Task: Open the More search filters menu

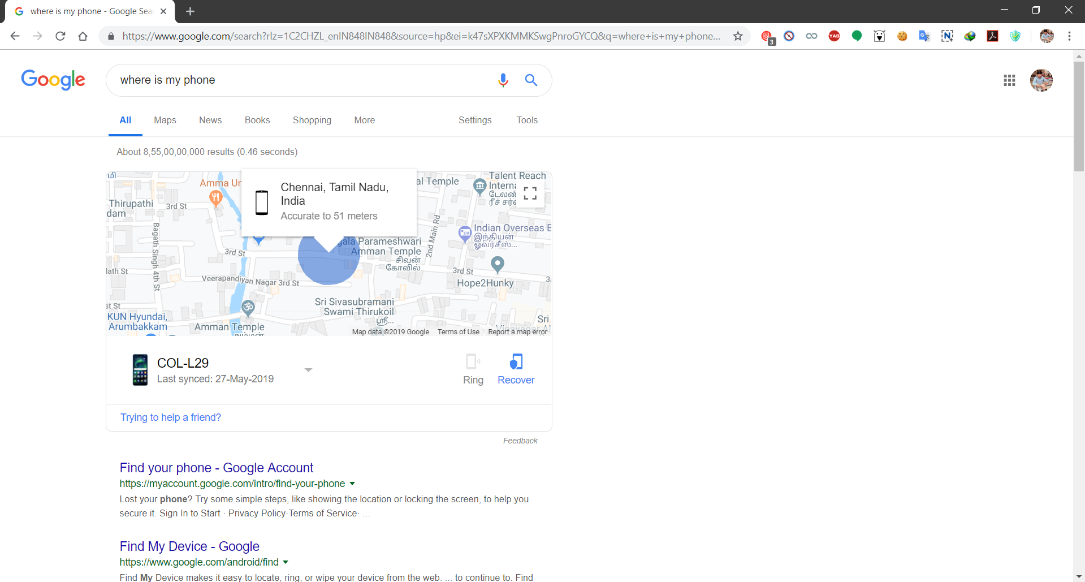Action: pos(364,120)
